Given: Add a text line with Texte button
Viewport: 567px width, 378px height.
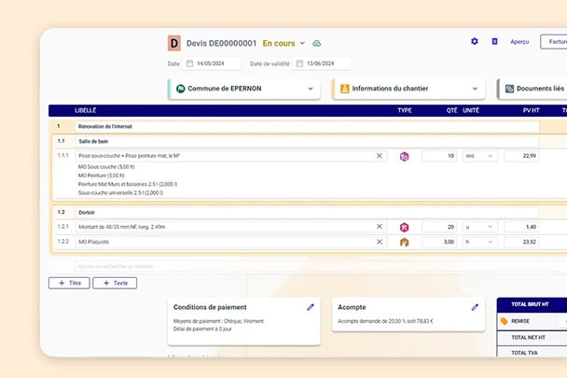Looking at the screenshot, I should (115, 283).
